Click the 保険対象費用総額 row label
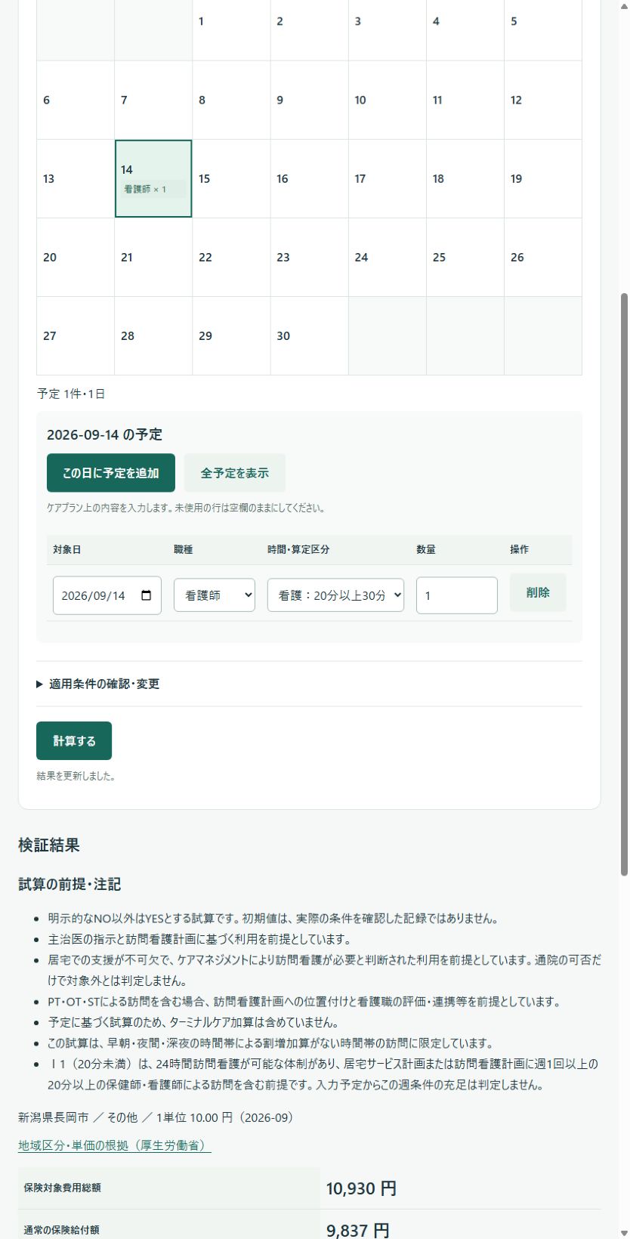The width and height of the screenshot is (630, 1239). 62,1188
